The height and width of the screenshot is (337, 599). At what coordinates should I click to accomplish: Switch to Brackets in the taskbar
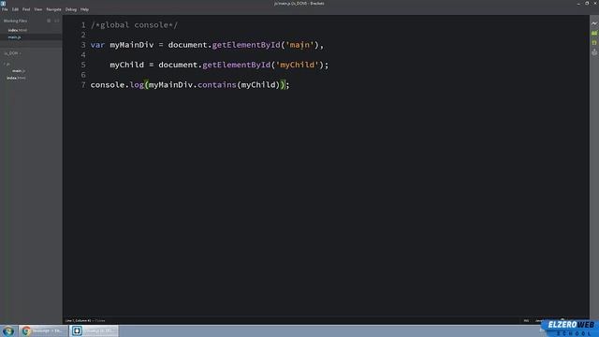pos(94,330)
